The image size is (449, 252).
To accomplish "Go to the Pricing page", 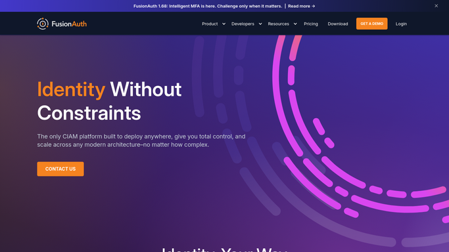I will pos(311,24).
